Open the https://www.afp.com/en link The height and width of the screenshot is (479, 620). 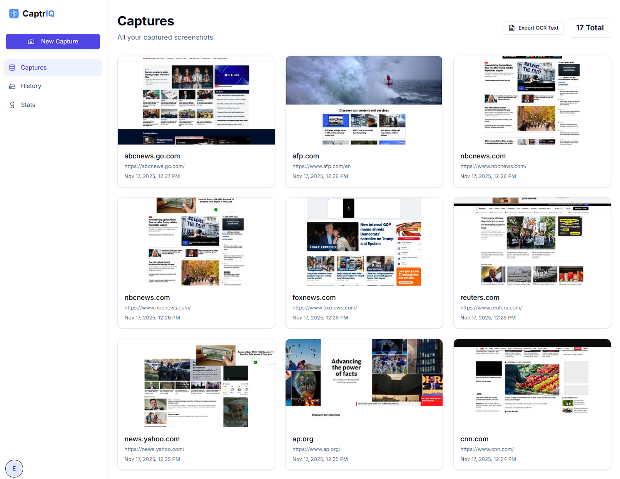coord(321,166)
